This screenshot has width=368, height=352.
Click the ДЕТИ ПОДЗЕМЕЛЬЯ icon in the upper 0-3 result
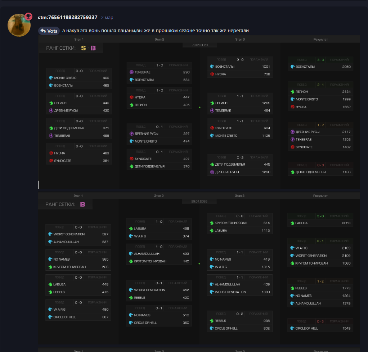click(x=292, y=172)
